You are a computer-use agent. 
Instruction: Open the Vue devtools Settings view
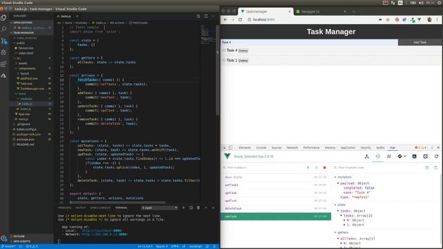click(425, 156)
